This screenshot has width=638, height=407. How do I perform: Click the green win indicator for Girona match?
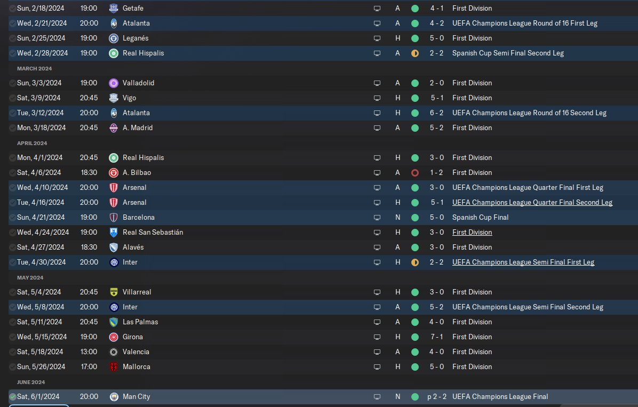415,337
